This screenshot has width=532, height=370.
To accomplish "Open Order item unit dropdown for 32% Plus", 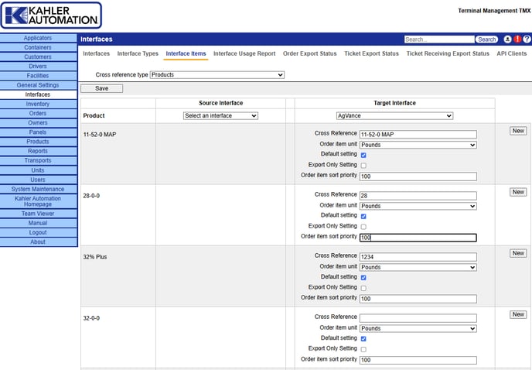I will pos(418,267).
